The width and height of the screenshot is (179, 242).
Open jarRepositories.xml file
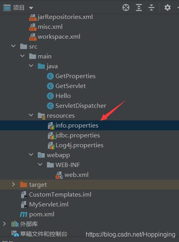coord(65,17)
